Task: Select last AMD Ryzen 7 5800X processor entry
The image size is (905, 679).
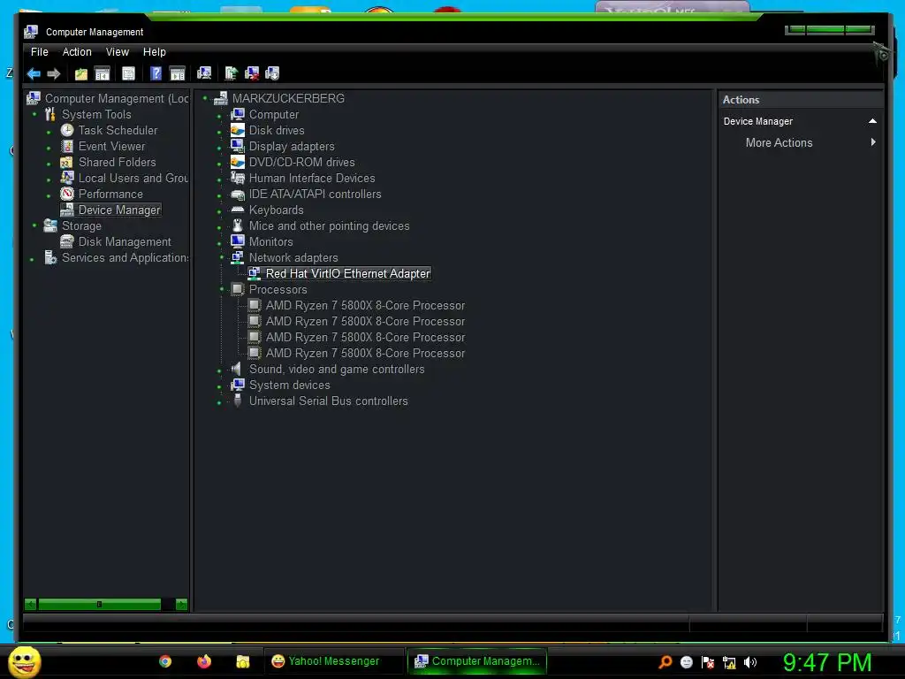Action: click(365, 353)
